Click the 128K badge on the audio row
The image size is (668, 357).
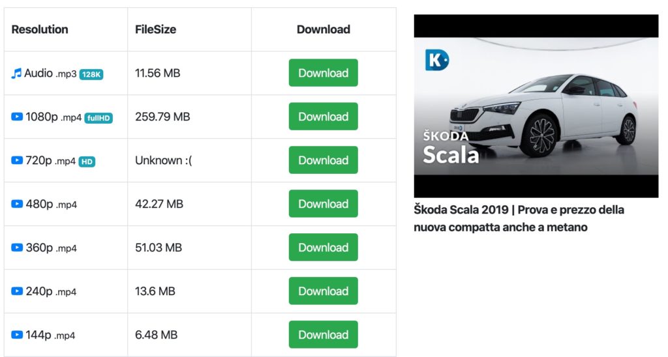(91, 74)
